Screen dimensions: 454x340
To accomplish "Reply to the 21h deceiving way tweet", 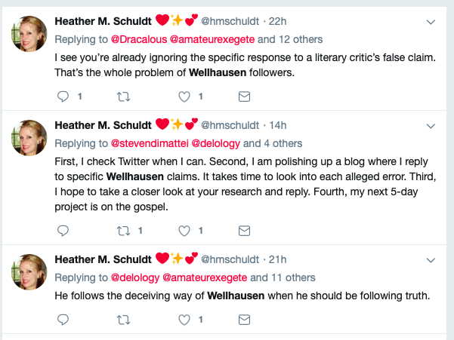I will tap(63, 320).
